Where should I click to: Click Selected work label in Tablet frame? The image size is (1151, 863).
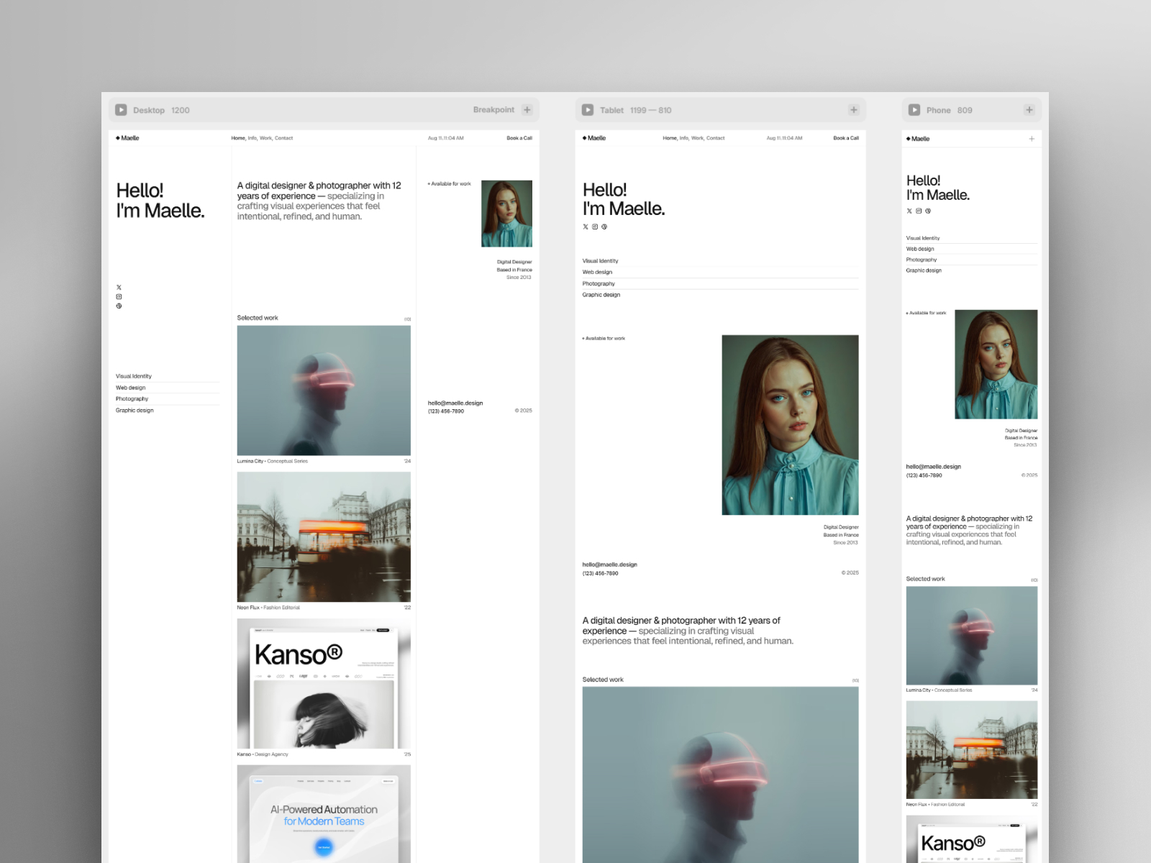coord(603,680)
